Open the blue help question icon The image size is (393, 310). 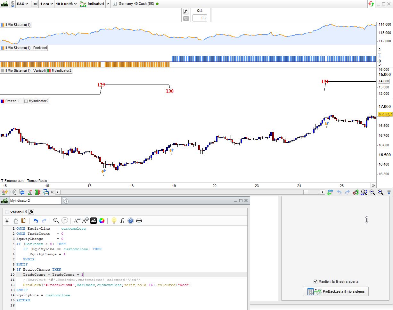[130, 221]
